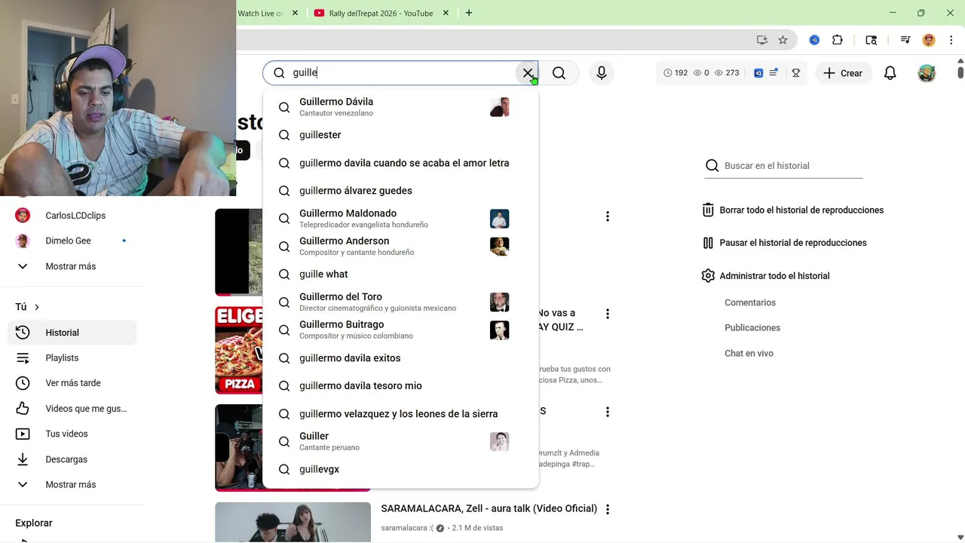Viewport: 965px width, 543px height.
Task: Expand Mostrar más under Descargas
Action: pyautogui.click(x=72, y=485)
